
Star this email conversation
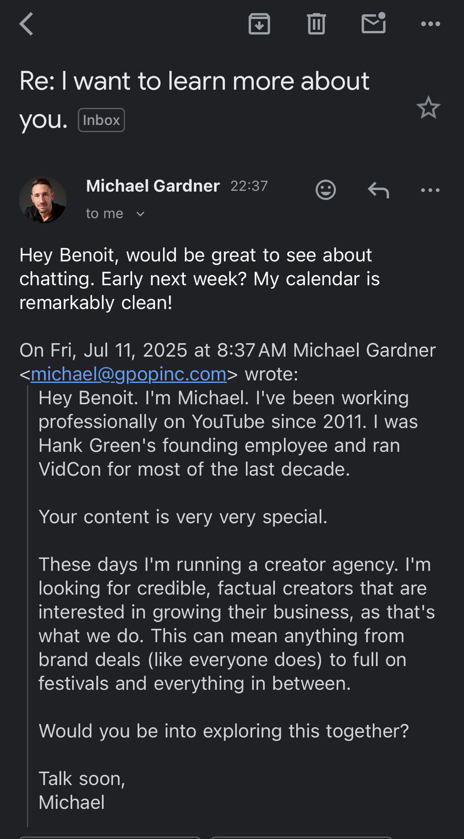click(x=428, y=108)
